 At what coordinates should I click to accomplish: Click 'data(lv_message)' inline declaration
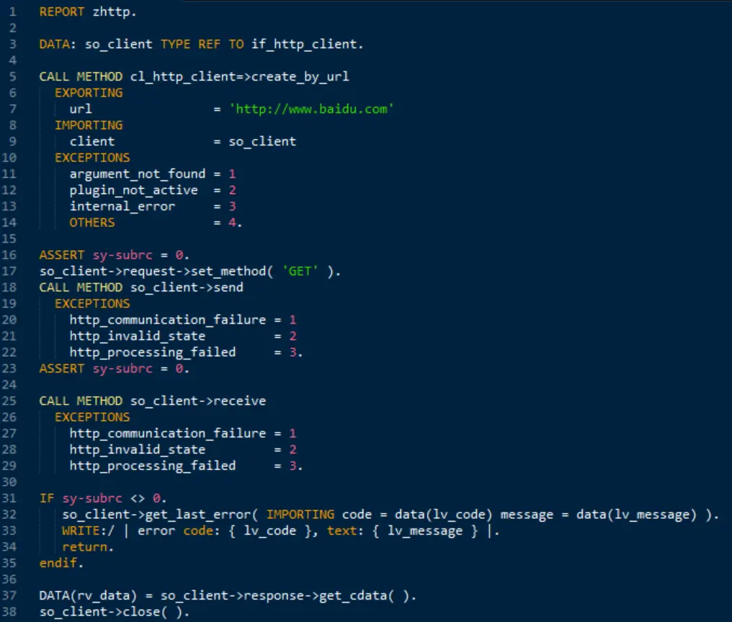(x=636, y=515)
